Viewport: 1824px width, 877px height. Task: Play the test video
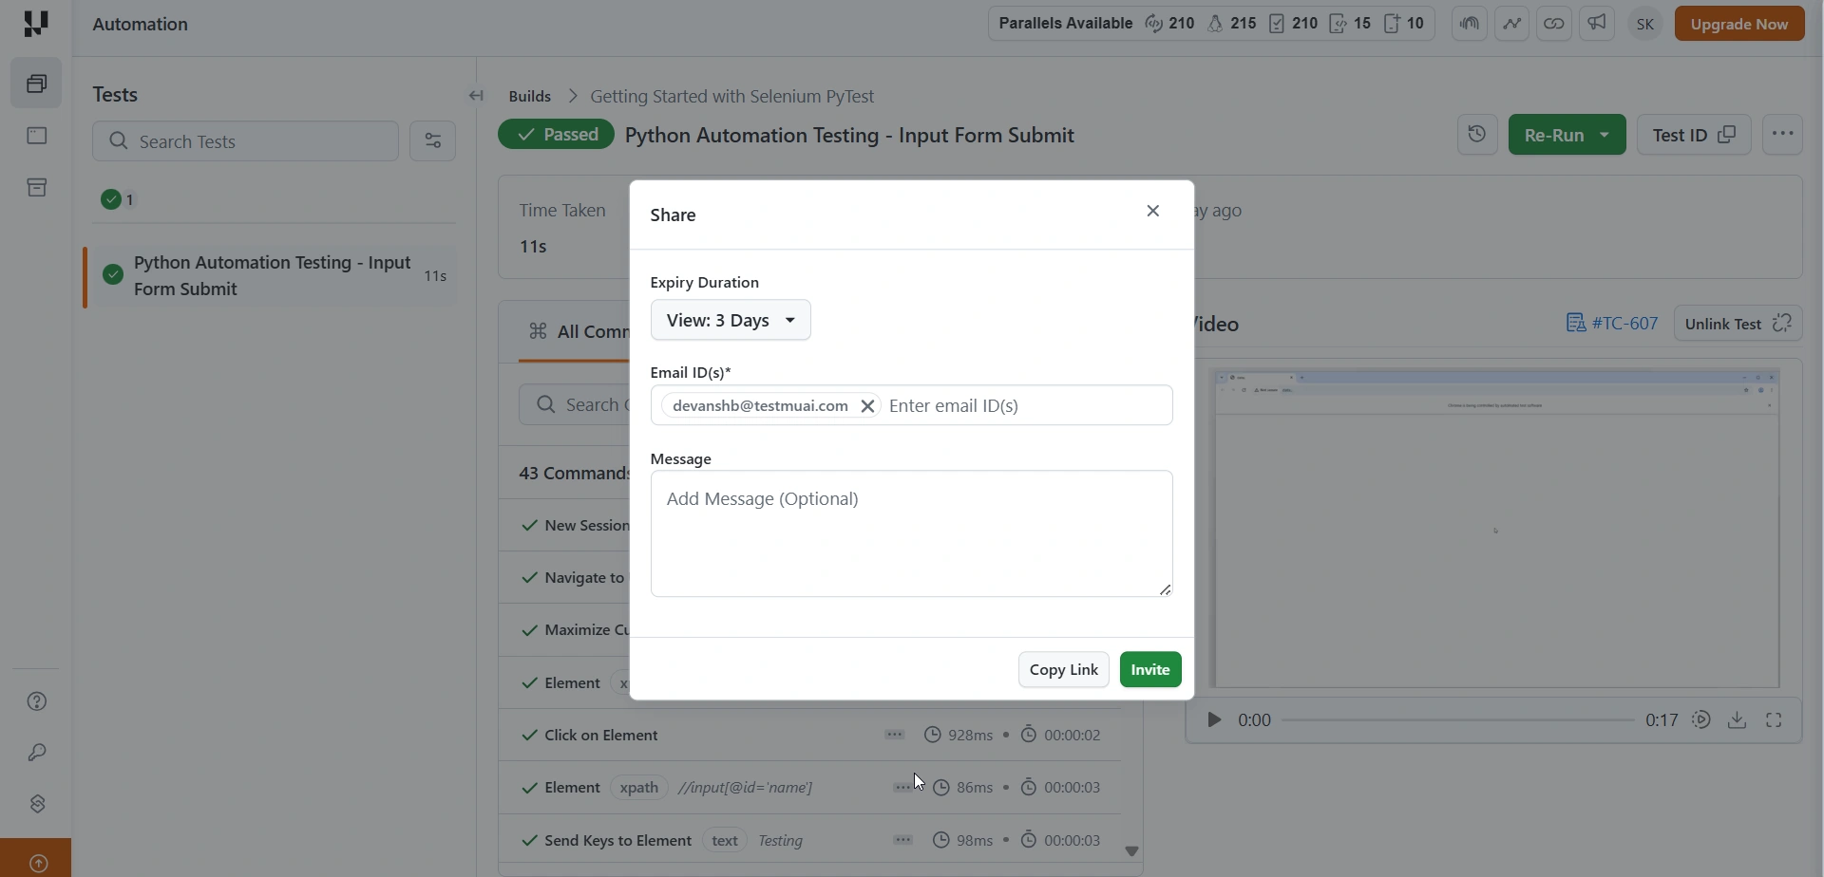click(1213, 720)
